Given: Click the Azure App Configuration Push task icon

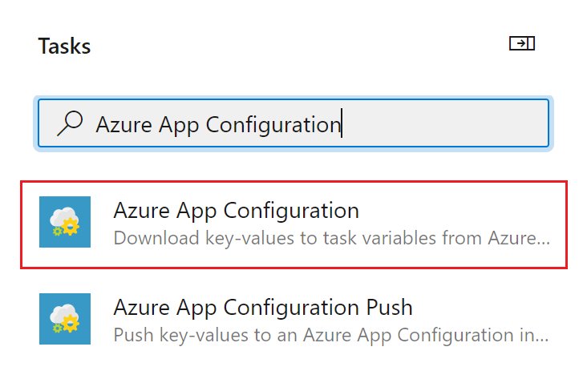Looking at the screenshot, I should click(x=65, y=319).
